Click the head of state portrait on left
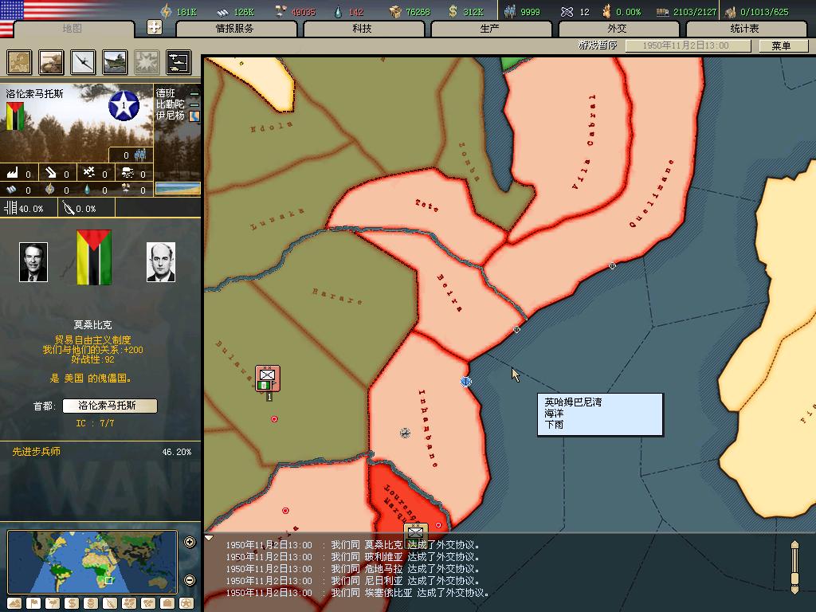 (x=33, y=261)
